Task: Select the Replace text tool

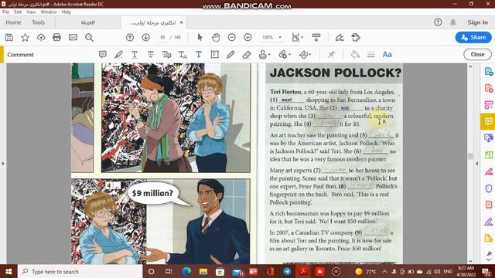Action: coord(167,55)
